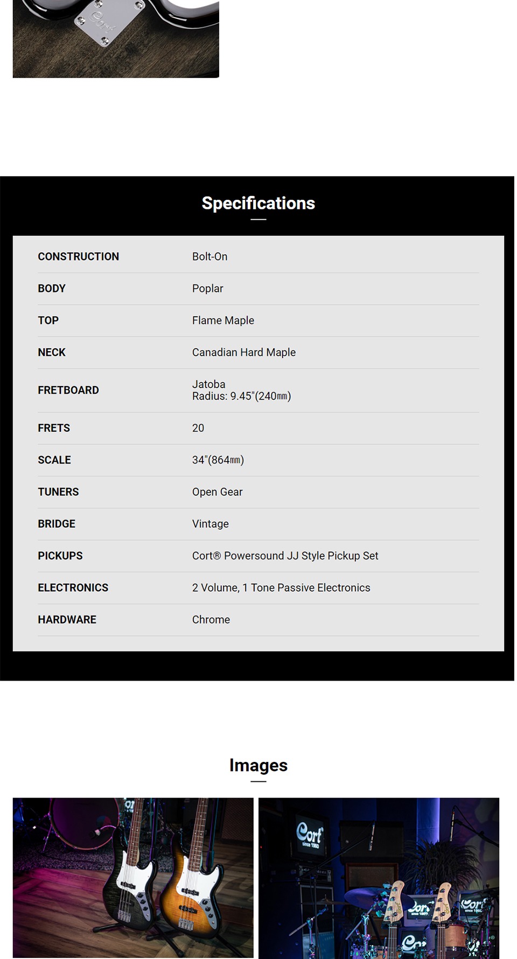517x959 pixels.
Task: Click the FRETBOARD spec label
Action: tap(68, 390)
